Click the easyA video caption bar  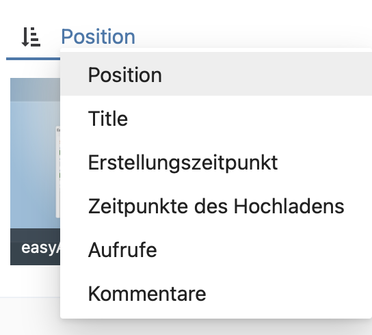pyautogui.click(x=35, y=247)
